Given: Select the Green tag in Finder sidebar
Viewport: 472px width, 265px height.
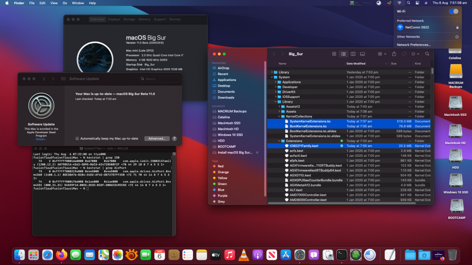Looking at the screenshot, I should pos(222,184).
